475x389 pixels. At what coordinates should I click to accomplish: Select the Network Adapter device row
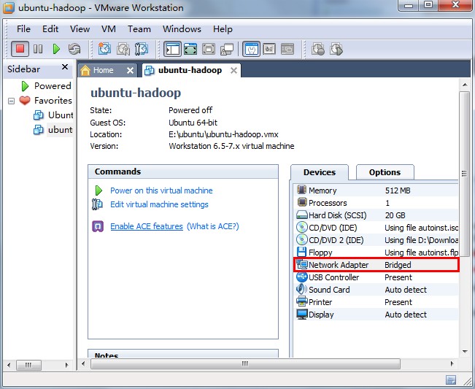(x=376, y=265)
